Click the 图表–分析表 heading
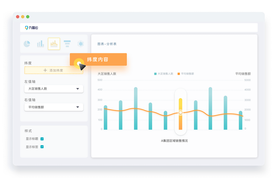Image resolution: width=278 pixels, height=178 pixels. coord(107,44)
